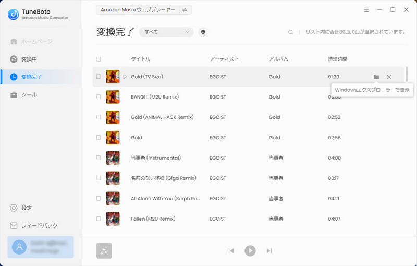This screenshot has width=417, height=266.
Task: Maximize the TuneBoto window
Action: click(x=393, y=10)
